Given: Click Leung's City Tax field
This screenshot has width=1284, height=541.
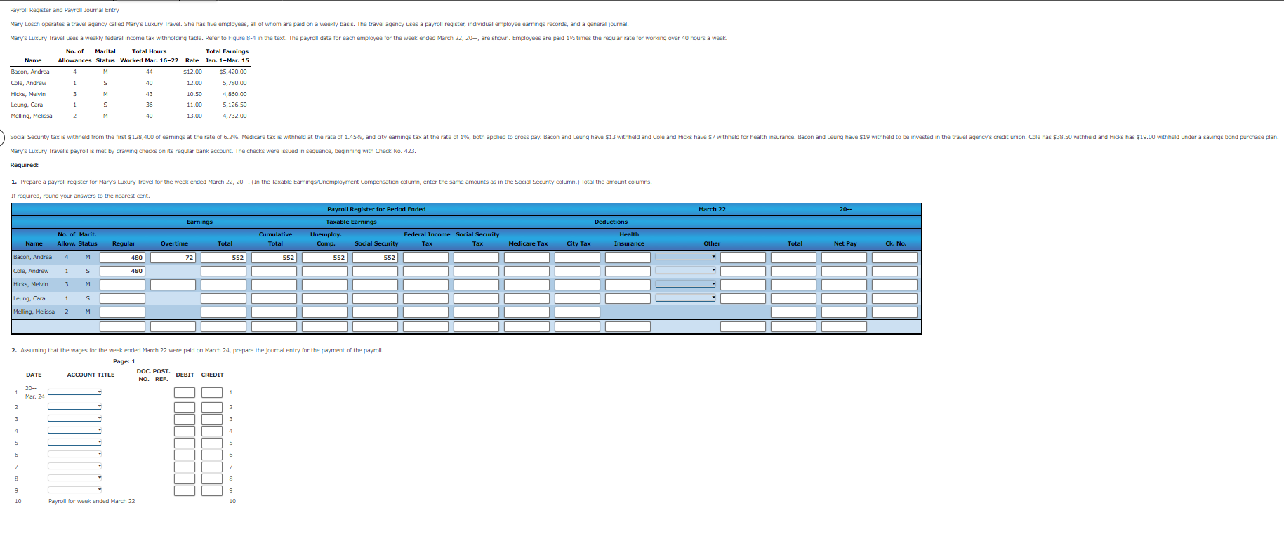Looking at the screenshot, I should point(577,298).
